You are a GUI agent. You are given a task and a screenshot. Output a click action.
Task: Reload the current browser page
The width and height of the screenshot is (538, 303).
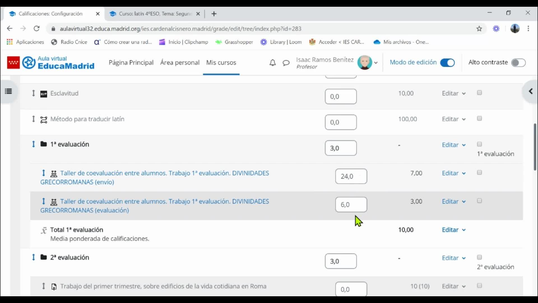click(x=36, y=29)
